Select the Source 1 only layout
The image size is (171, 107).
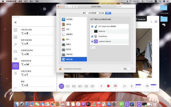(61, 86)
